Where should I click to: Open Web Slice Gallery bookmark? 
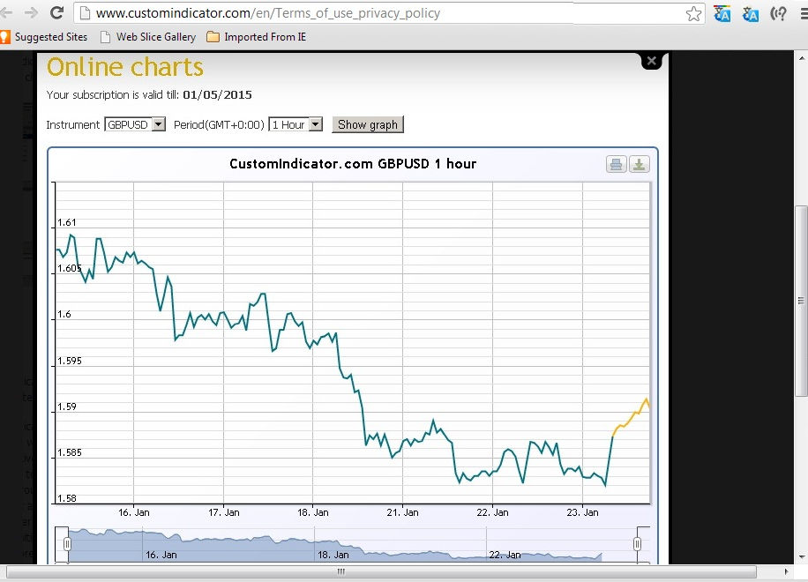point(148,37)
